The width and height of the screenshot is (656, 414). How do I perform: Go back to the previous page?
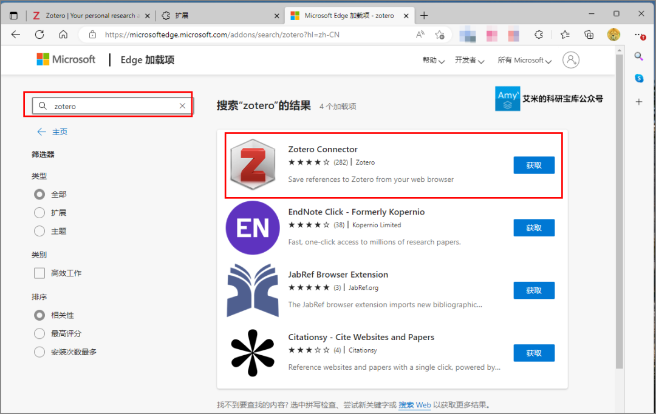click(16, 35)
